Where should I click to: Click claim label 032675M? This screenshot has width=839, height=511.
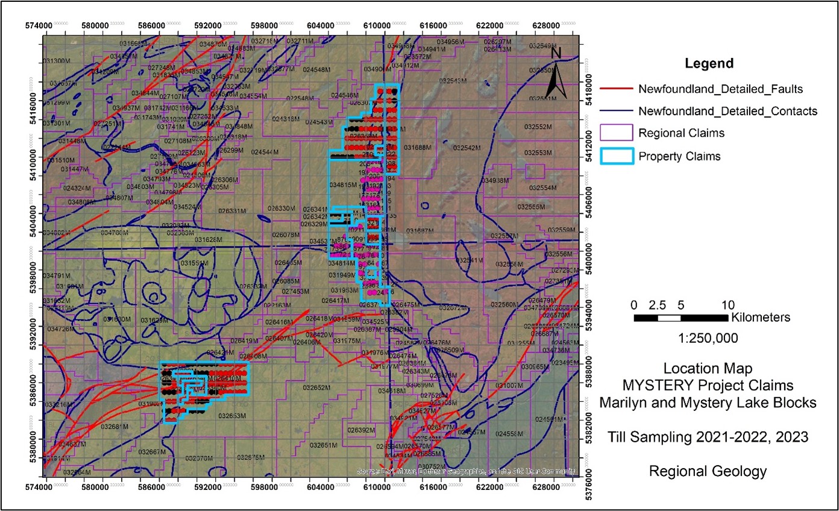click(x=250, y=457)
